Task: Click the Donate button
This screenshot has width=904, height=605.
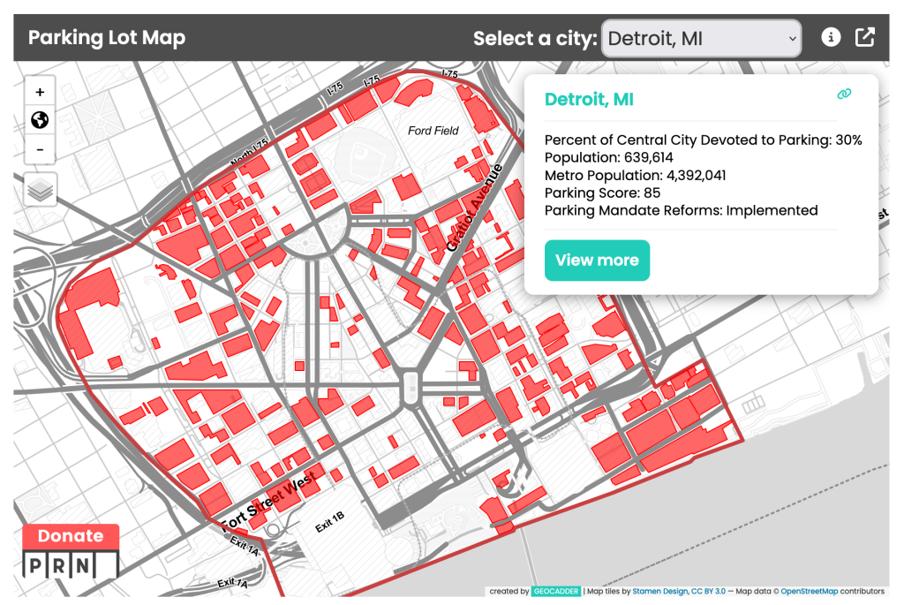Action: pos(71,536)
